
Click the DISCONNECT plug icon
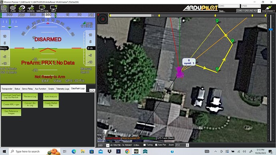[x=268, y=9]
